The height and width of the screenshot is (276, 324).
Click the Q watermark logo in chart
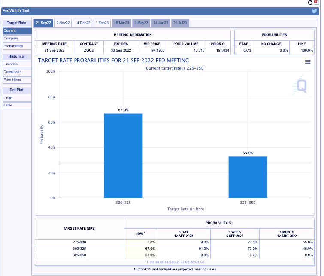301,86
